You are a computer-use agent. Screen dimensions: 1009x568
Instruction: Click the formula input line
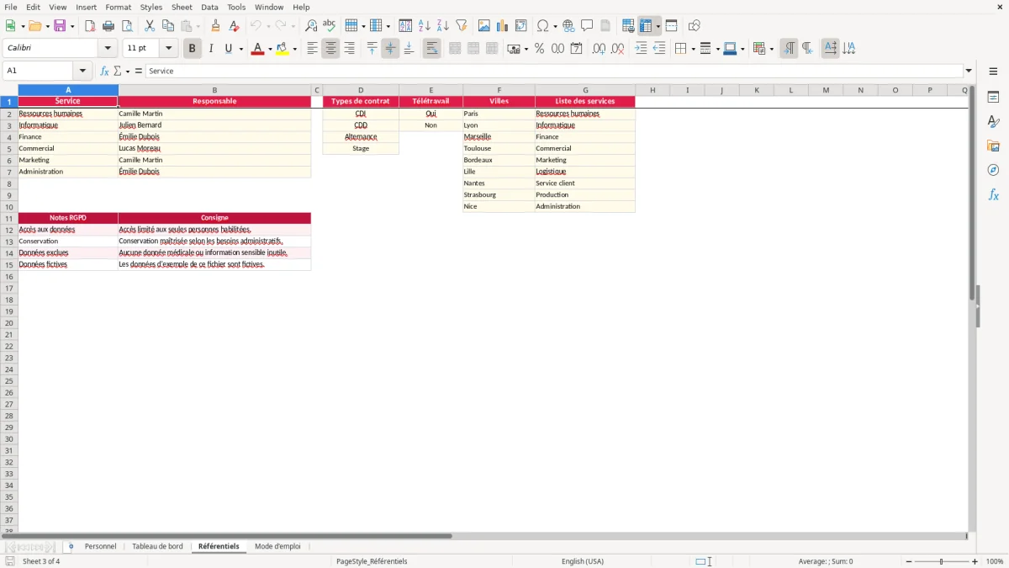(553, 71)
